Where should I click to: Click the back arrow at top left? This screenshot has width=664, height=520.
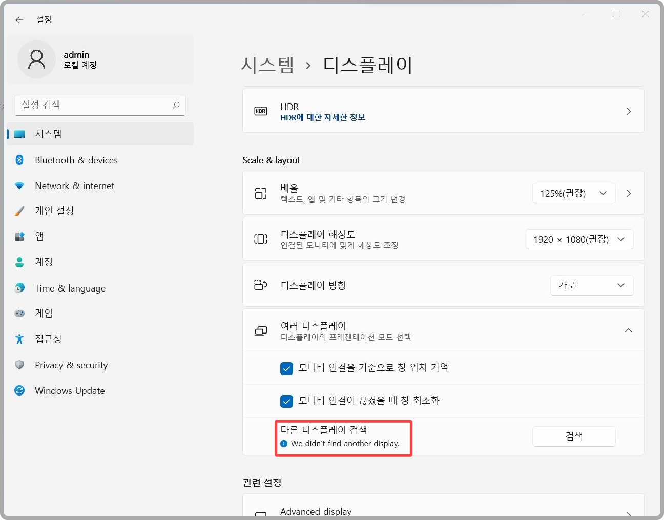(x=19, y=19)
